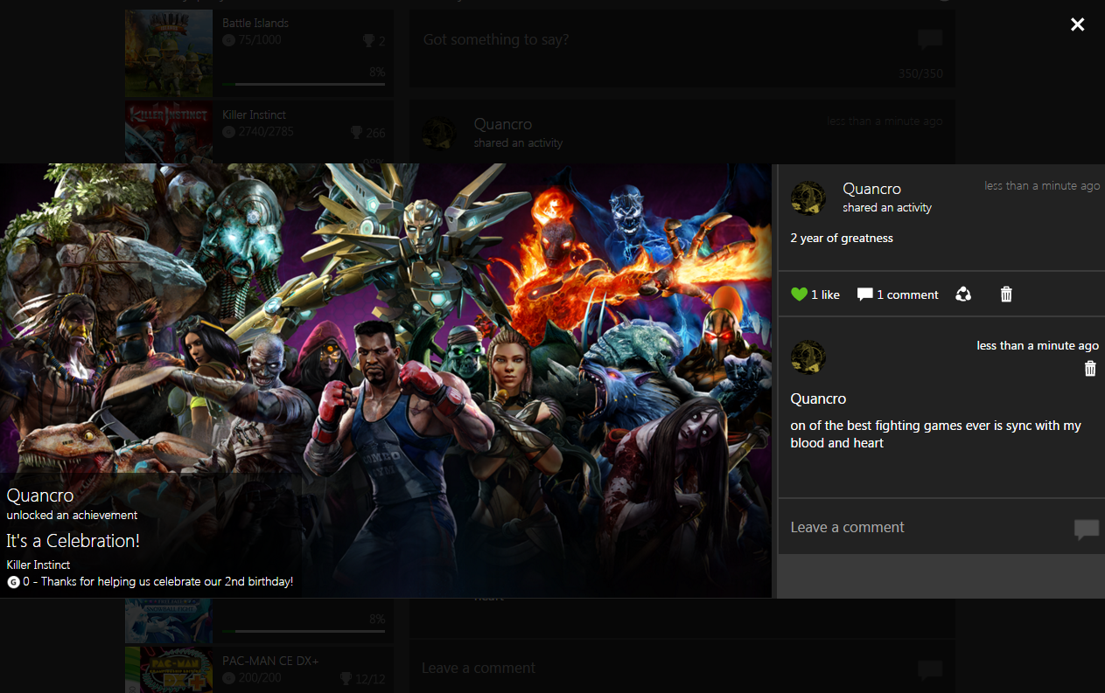
Task: Click Killer Instinct title in background list
Action: coord(254,114)
